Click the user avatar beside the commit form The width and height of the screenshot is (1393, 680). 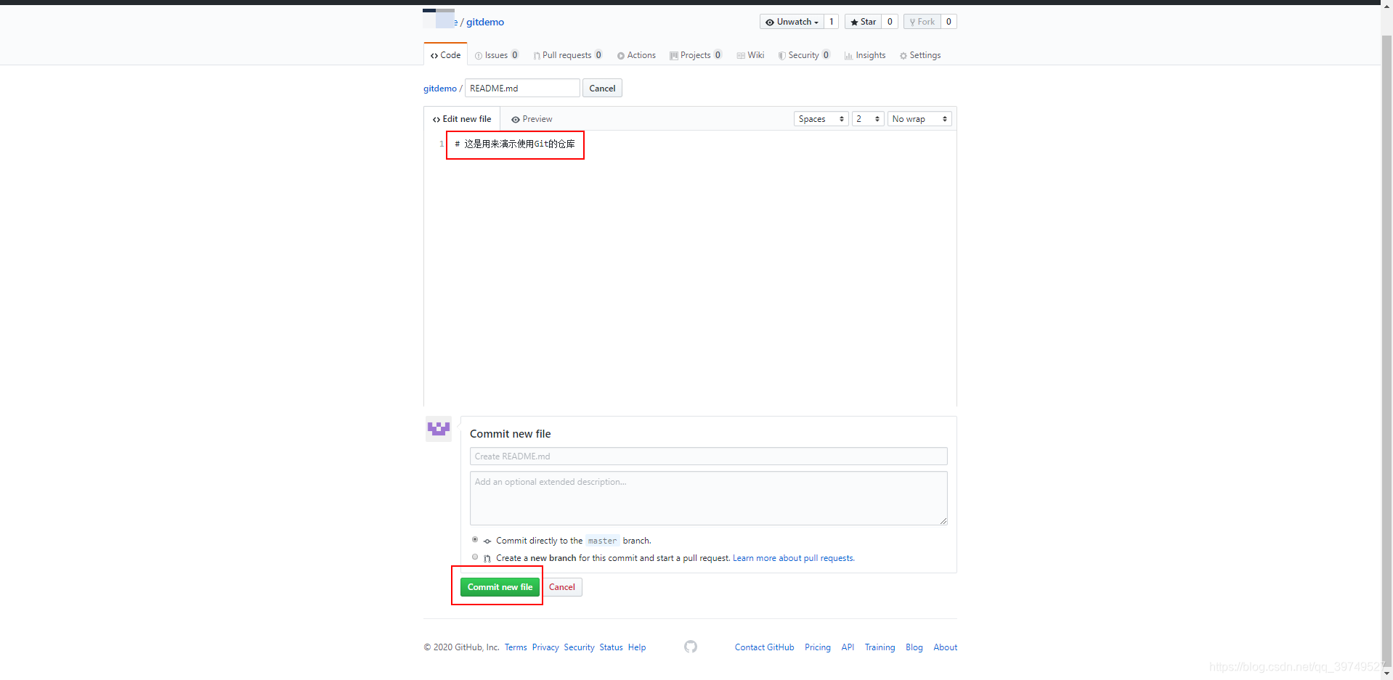(x=439, y=429)
